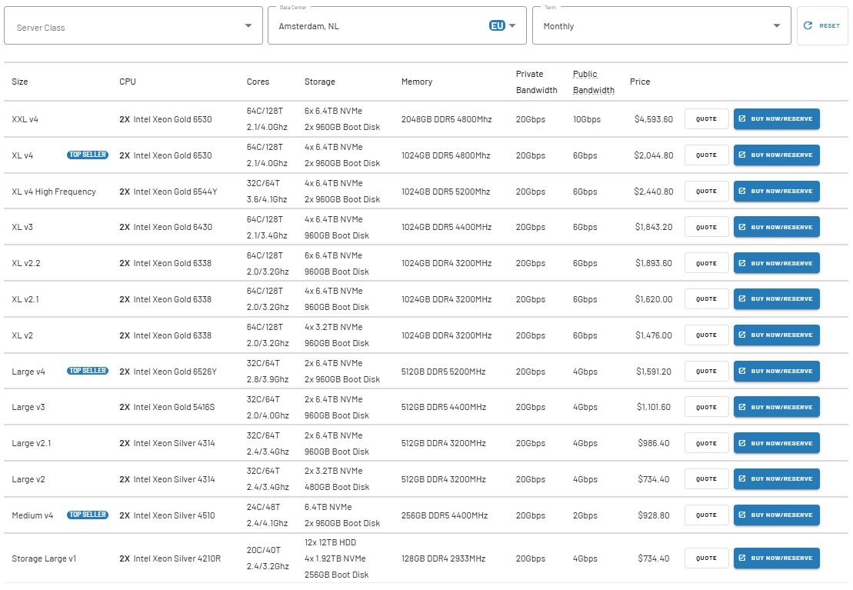Open the Term dropdown set to Monthly
The image size is (853, 590).
[x=661, y=25]
